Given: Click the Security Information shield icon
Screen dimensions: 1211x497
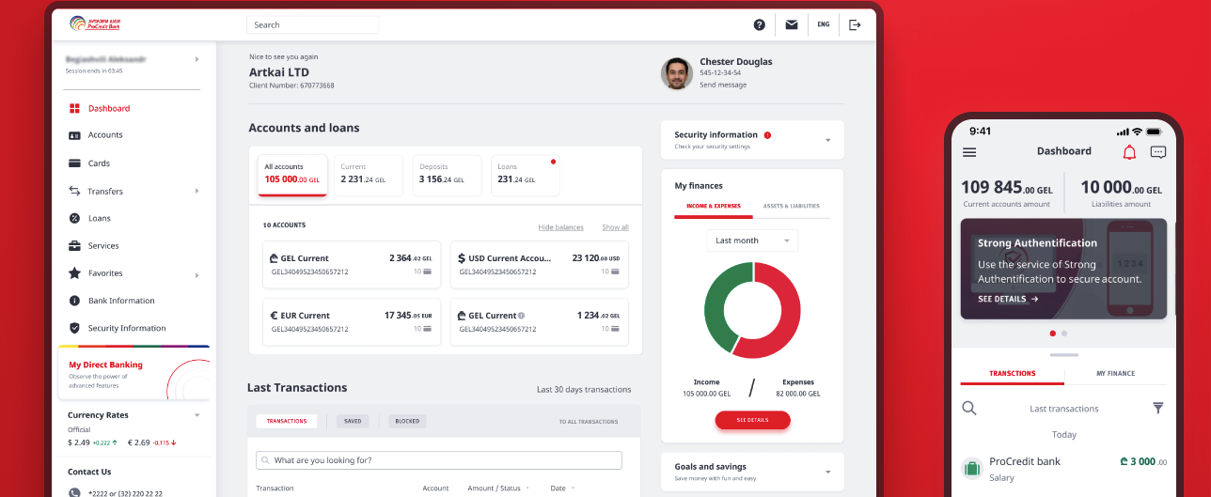Looking at the screenshot, I should pos(74,328).
